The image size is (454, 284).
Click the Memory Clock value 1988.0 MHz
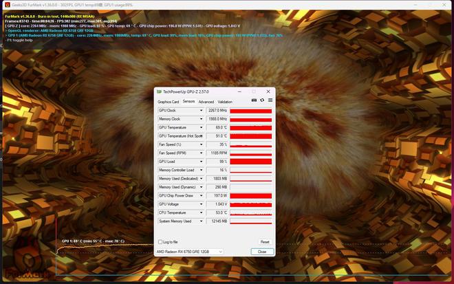217,119
